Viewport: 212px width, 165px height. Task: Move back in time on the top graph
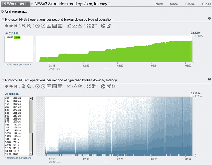[7, 26]
